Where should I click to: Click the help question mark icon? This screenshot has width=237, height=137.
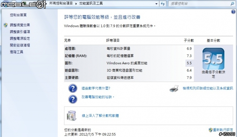coord(233,11)
